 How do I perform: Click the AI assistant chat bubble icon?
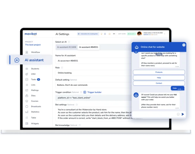point(17,60)
